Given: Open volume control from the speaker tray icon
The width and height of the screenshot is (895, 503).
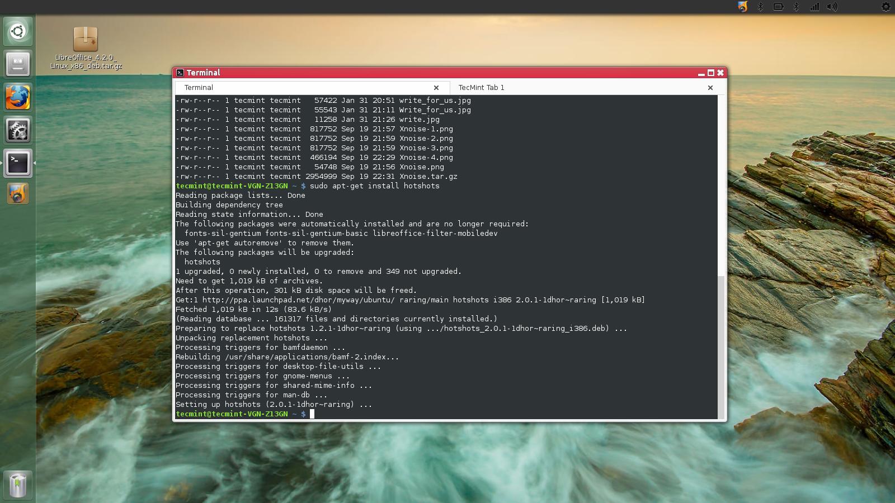Looking at the screenshot, I should click(833, 7).
